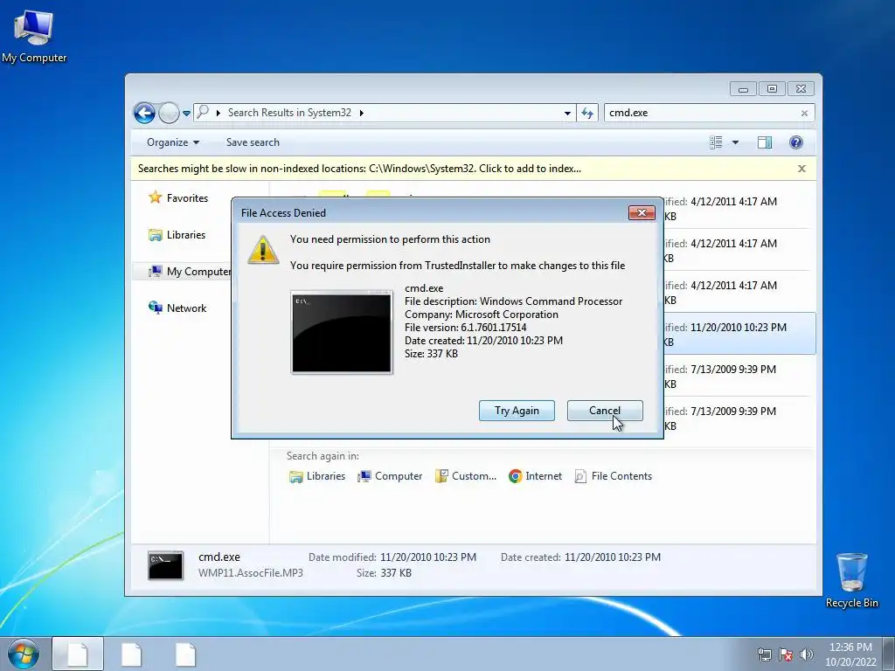Click the first taskbar document icon
Screen dimensions: 895x671
coord(78,654)
